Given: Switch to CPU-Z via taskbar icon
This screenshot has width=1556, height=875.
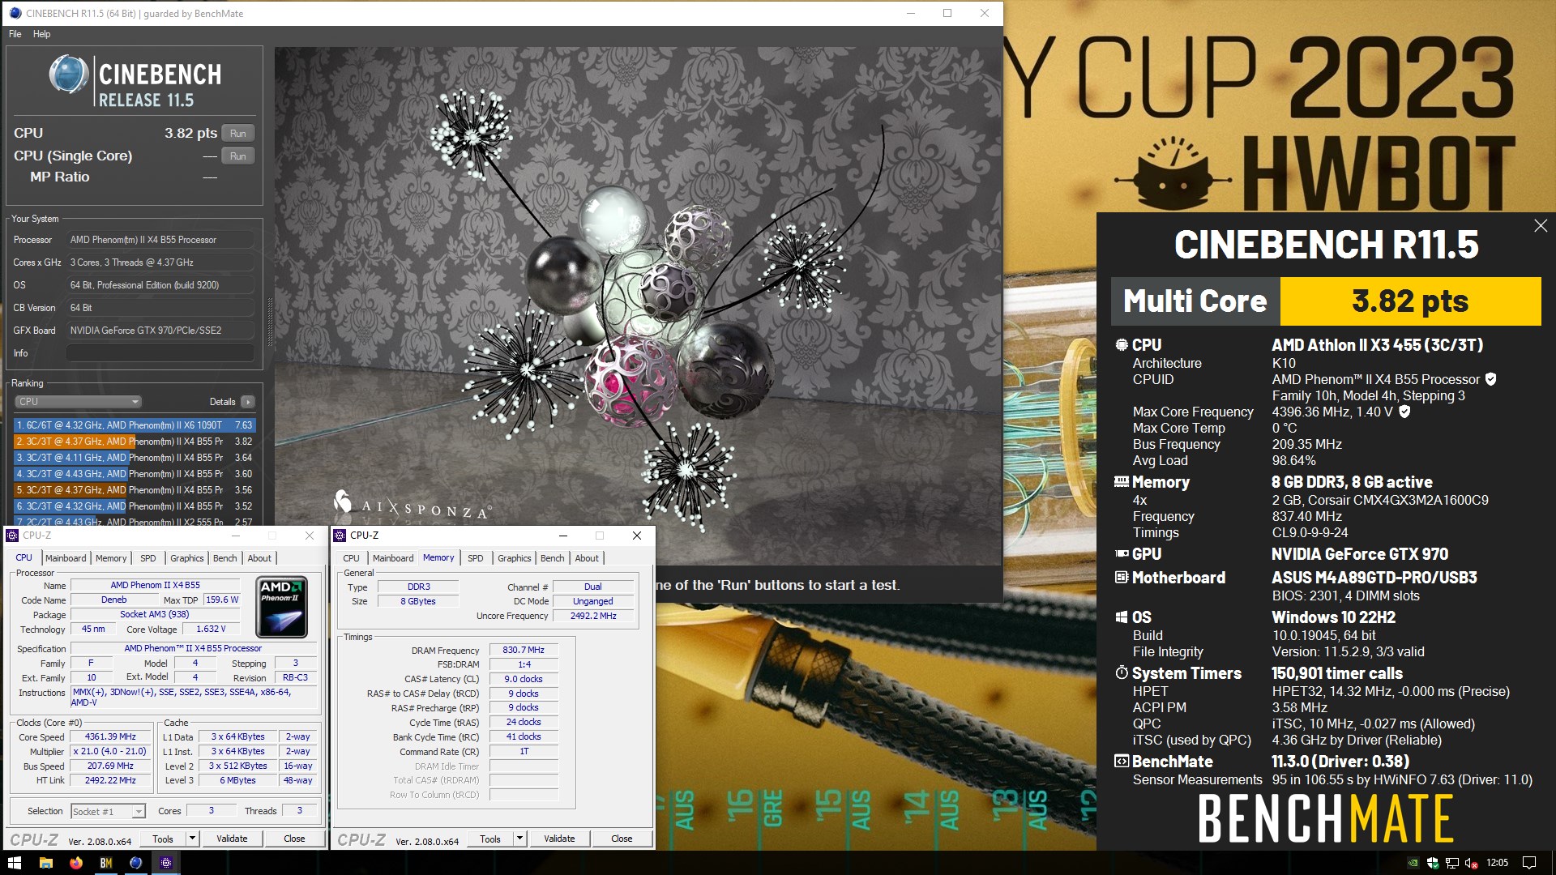Looking at the screenshot, I should (165, 863).
